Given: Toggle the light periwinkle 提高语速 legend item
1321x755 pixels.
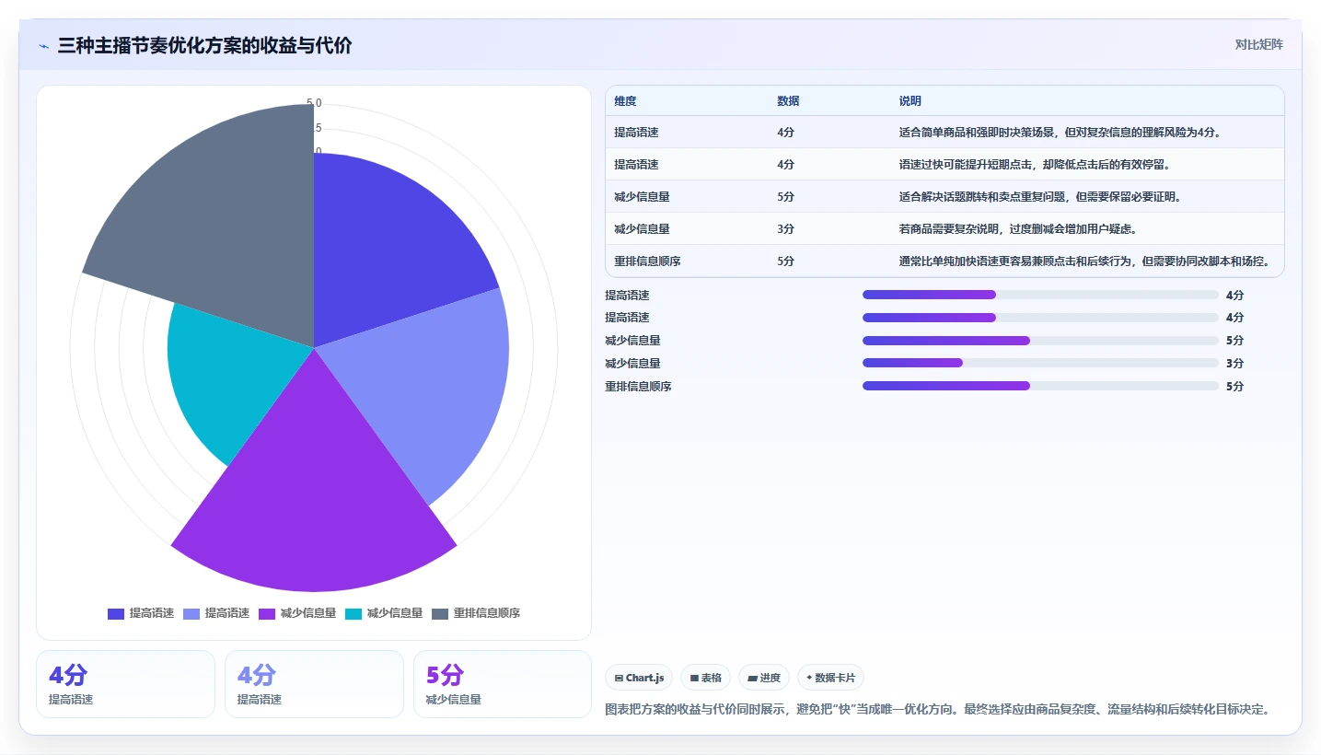Looking at the screenshot, I should 216,613.
